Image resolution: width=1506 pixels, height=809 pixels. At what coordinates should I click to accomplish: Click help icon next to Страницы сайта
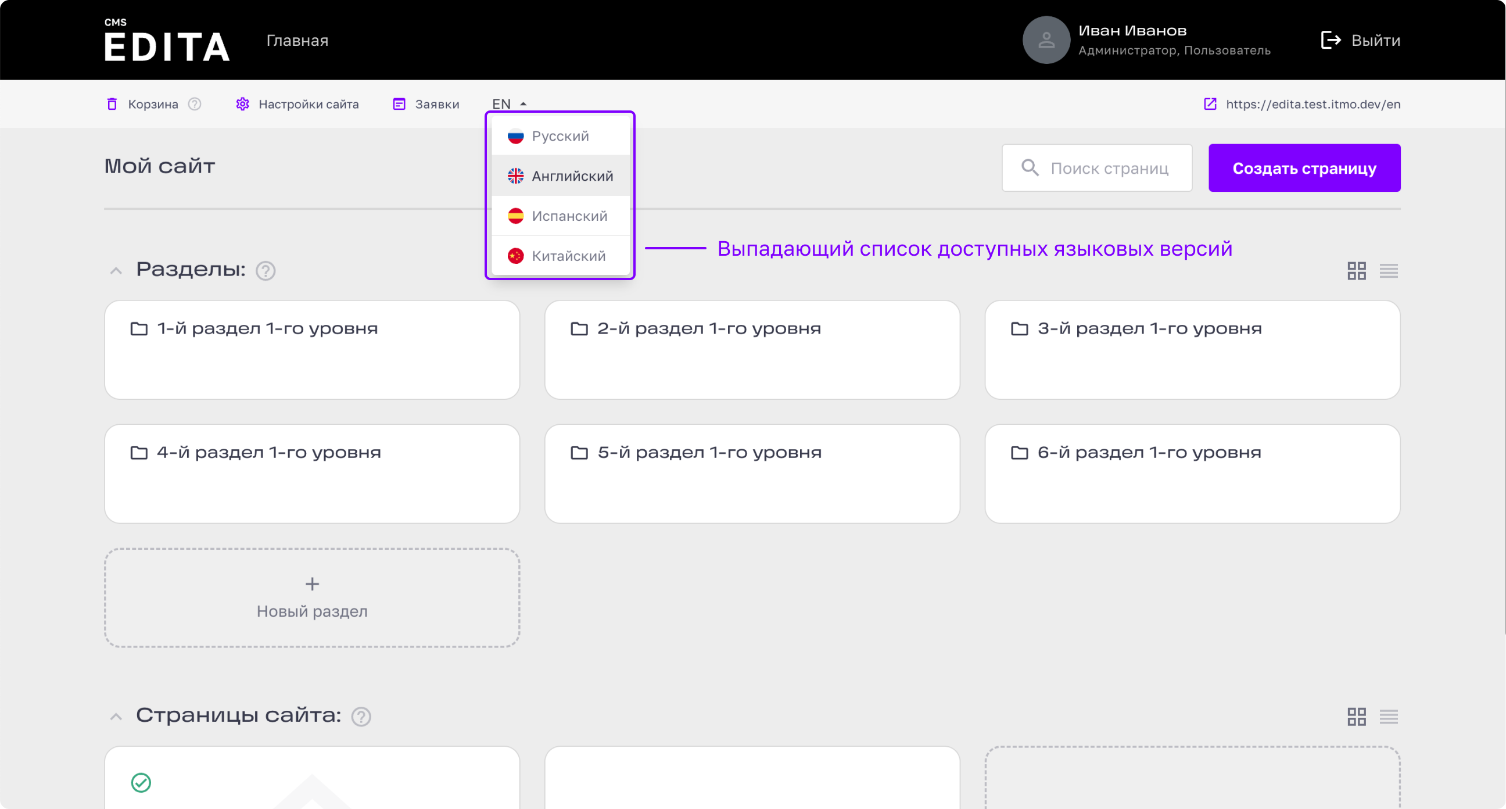click(x=361, y=717)
